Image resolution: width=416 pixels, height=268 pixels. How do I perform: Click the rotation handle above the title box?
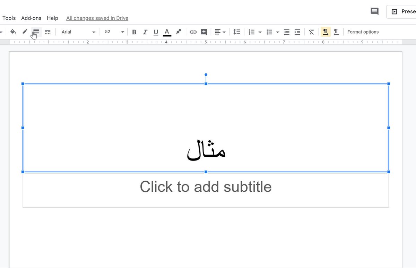click(x=206, y=75)
